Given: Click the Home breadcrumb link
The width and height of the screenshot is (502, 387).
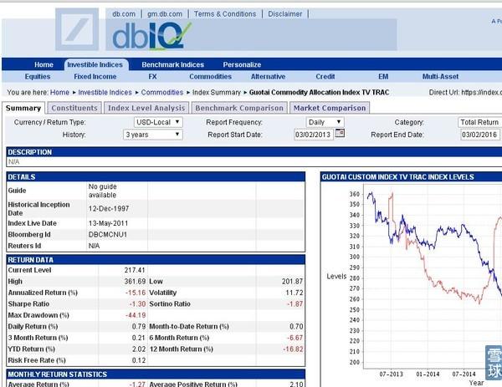Looking at the screenshot, I should [x=59, y=93].
